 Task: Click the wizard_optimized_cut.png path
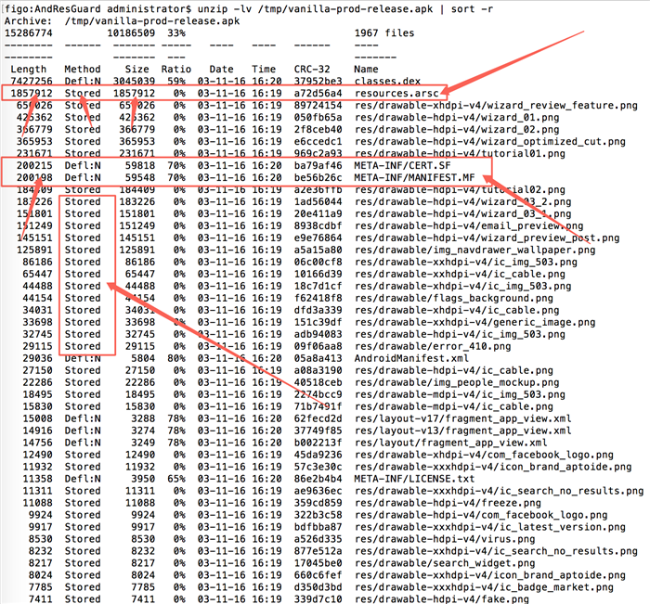(x=489, y=142)
